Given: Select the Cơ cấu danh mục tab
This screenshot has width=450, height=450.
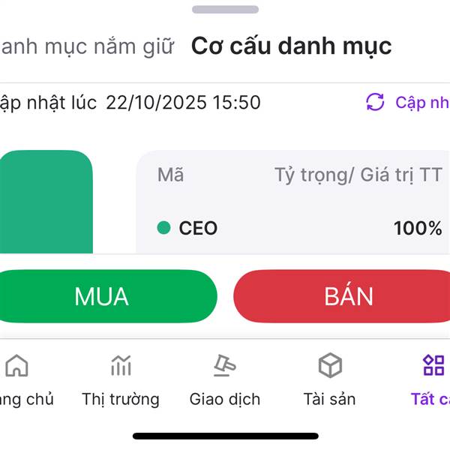Looking at the screenshot, I should [291, 46].
